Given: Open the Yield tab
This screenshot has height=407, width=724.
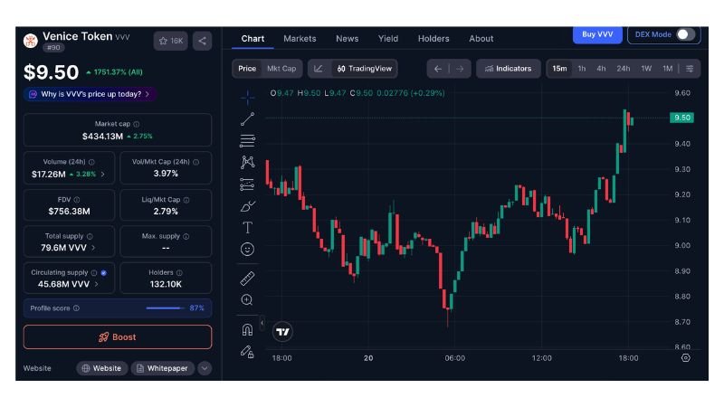Looking at the screenshot, I should point(388,39).
